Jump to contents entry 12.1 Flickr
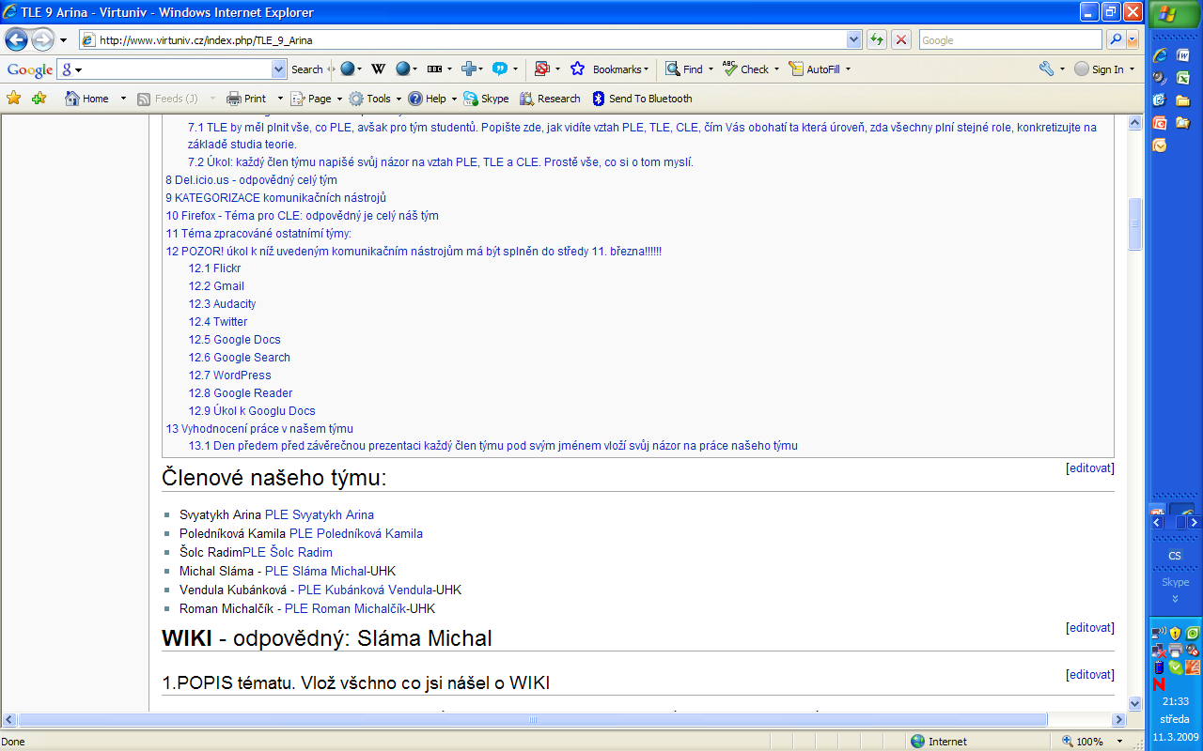1203x751 pixels. click(x=214, y=268)
